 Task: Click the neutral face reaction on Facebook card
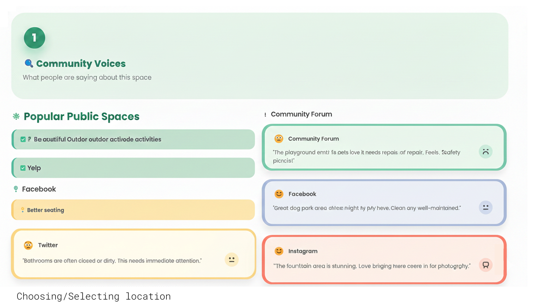tap(485, 207)
